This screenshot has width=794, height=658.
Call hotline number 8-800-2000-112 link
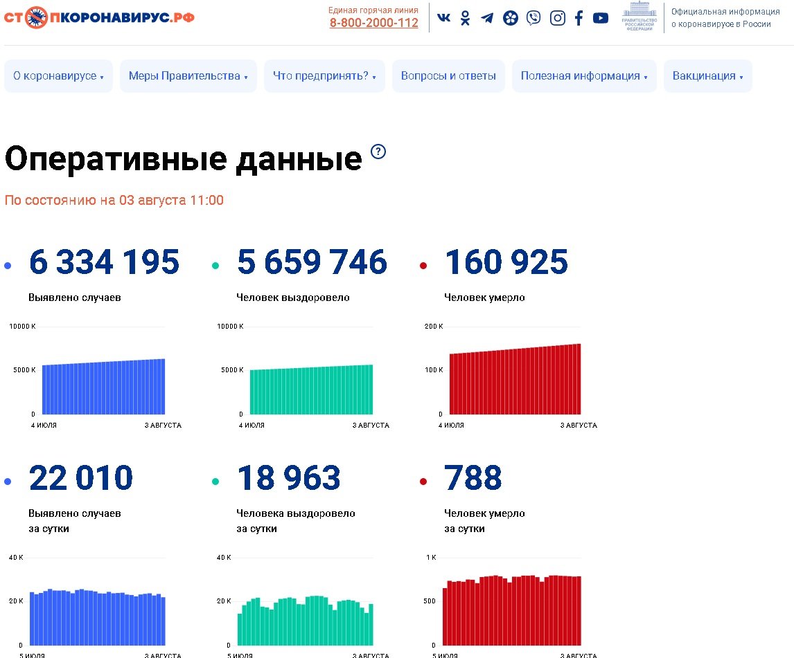click(373, 23)
